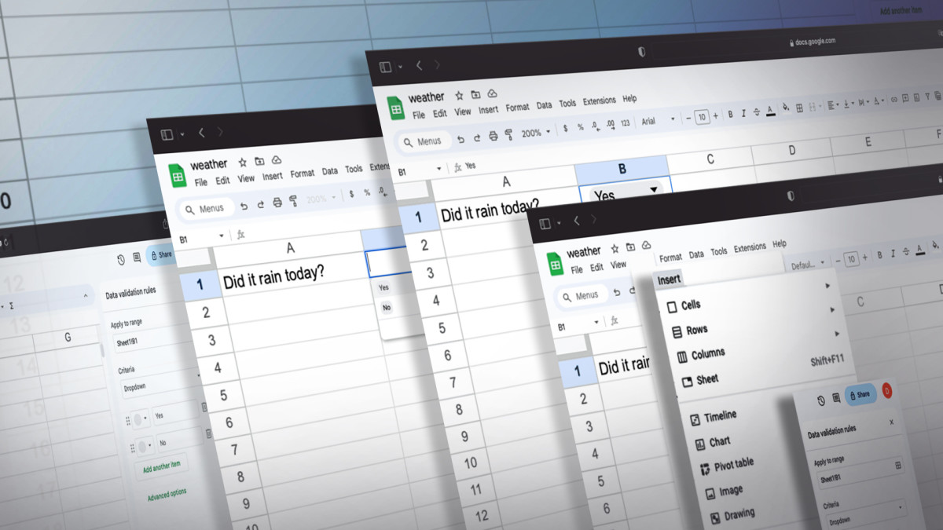Format as percent in the window showing the Yes chip
This screenshot has height=530, width=943.
click(581, 127)
